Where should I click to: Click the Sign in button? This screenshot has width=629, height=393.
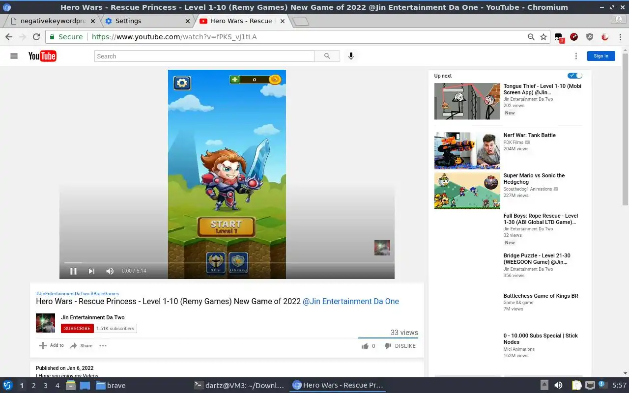click(x=601, y=56)
